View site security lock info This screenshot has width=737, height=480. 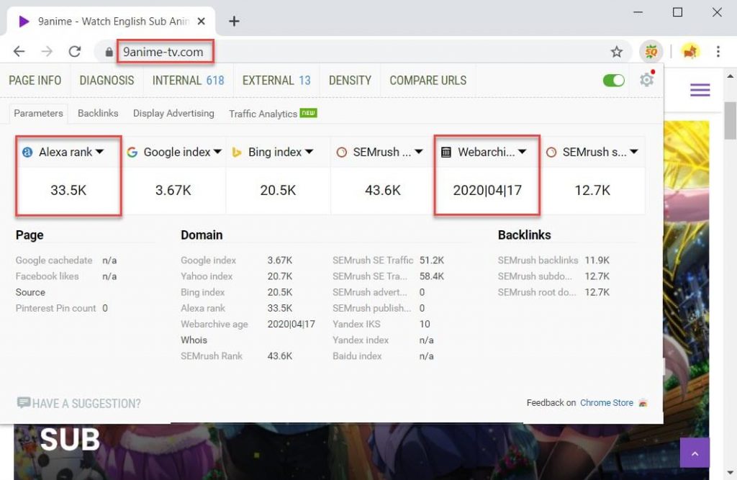click(109, 52)
